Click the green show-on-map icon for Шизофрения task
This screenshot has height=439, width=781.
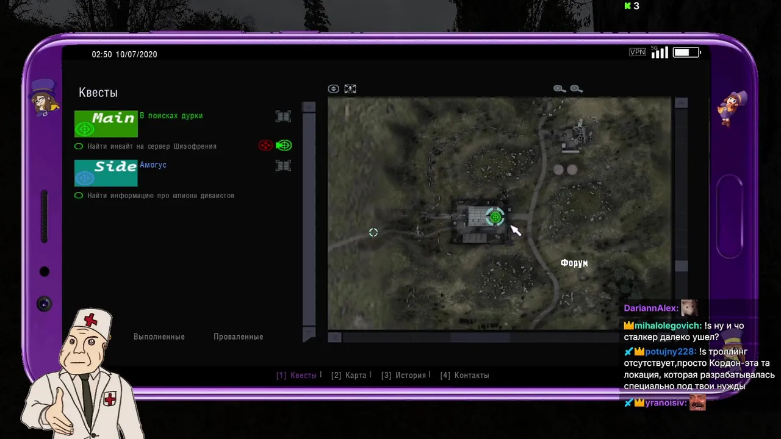(284, 145)
